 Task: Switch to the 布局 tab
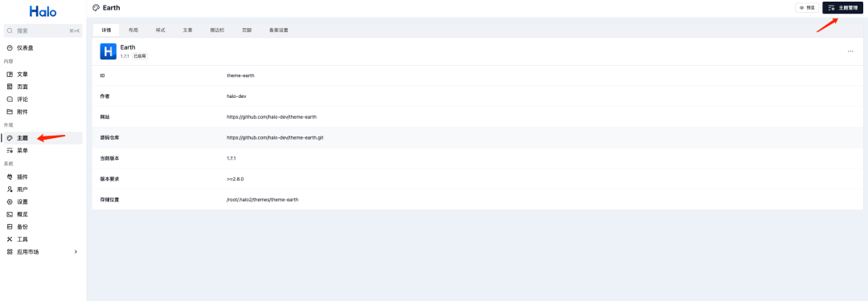click(x=133, y=30)
